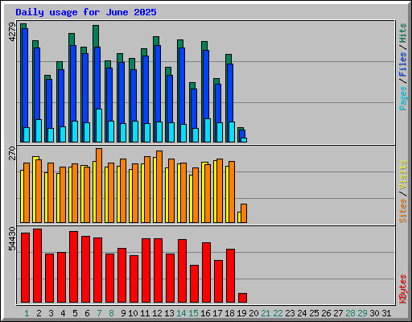Click the green "Hits" legend label
Viewport: 412px width, 322px height.
[403, 33]
